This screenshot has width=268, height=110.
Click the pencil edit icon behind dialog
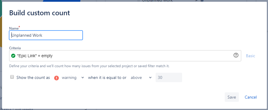click(x=197, y=1)
